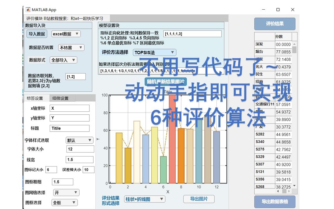Click the 导出图片 export image button

pos(199,199)
